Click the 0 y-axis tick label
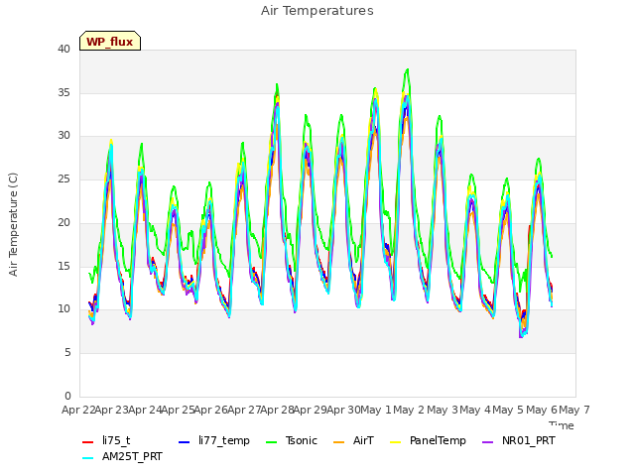The image size is (635, 476). click(67, 396)
